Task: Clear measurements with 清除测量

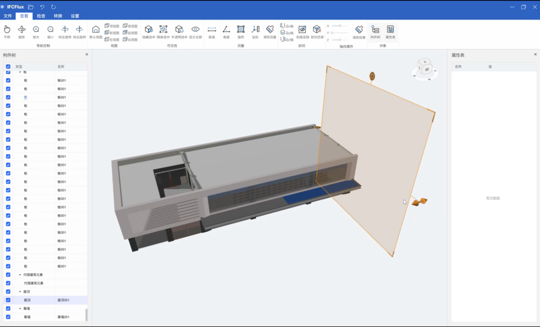Action: pos(269,31)
